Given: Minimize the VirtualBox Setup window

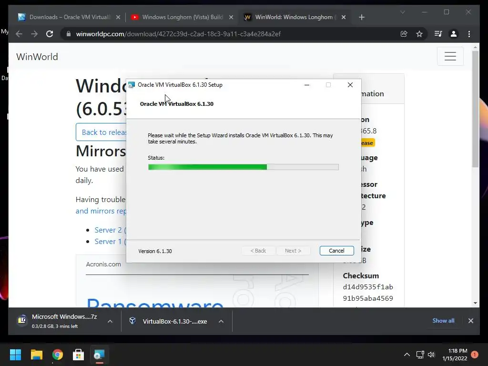Looking at the screenshot, I should click(307, 85).
